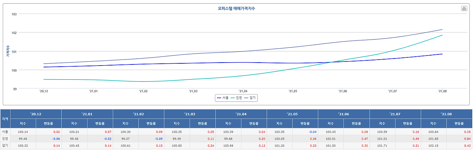Click the '20.12 x-axis label on chart

(x=44, y=91)
